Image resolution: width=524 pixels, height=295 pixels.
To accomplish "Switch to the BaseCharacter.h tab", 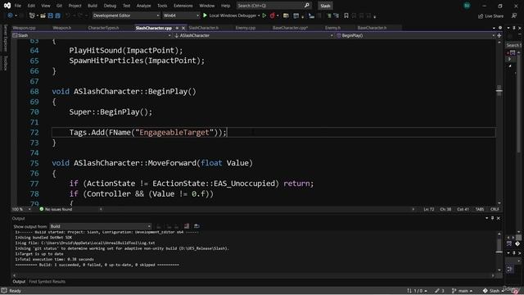I will pos(372,28).
